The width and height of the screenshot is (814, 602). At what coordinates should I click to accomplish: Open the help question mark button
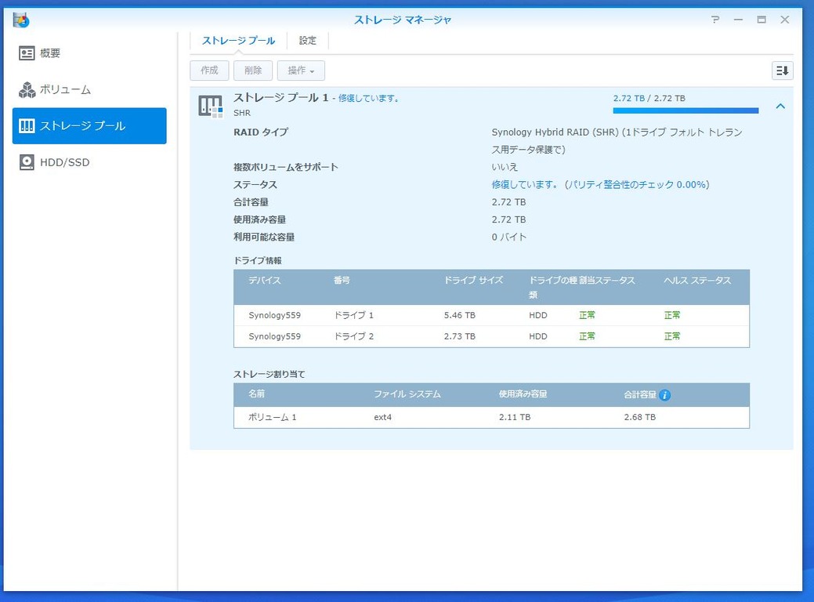(x=715, y=20)
